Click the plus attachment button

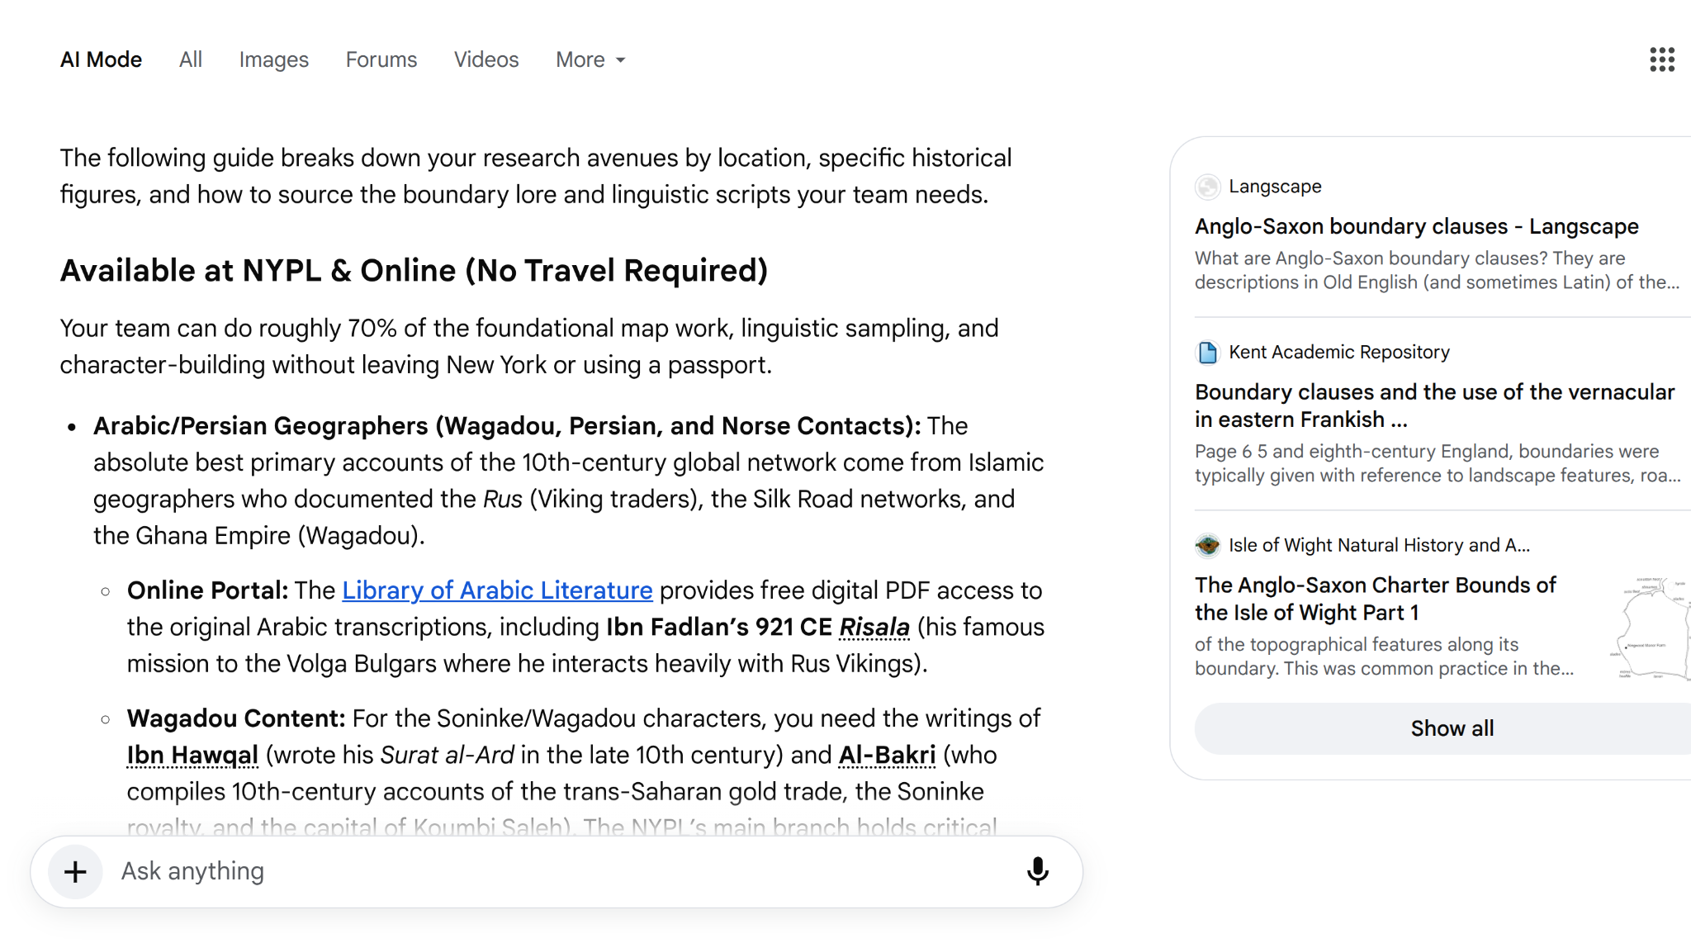[x=75, y=871]
